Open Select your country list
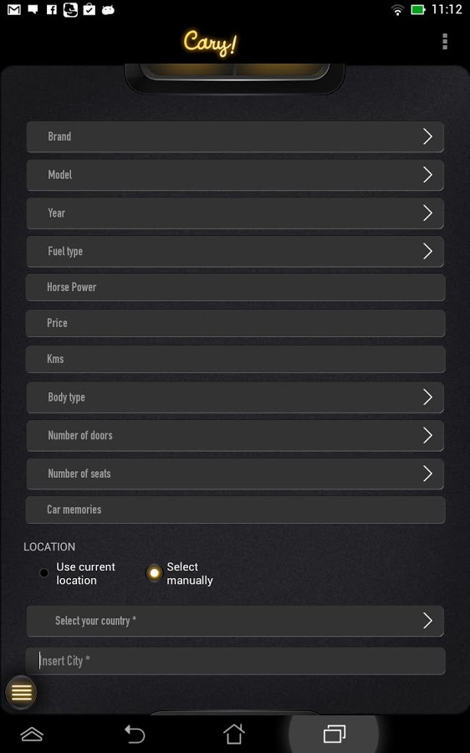The image size is (470, 753). tap(235, 621)
